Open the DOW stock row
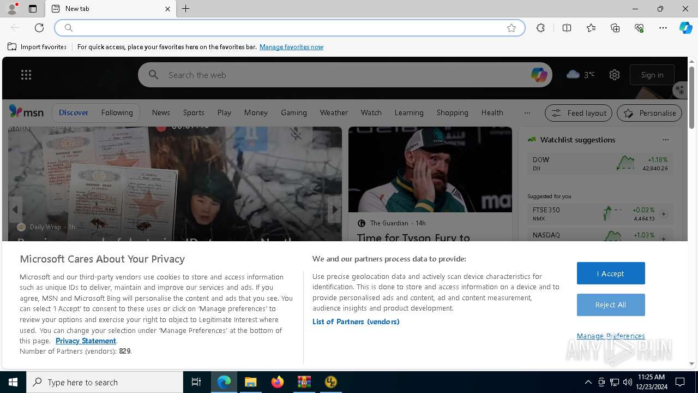Image resolution: width=698 pixels, height=393 pixels. pyautogui.click(x=600, y=163)
